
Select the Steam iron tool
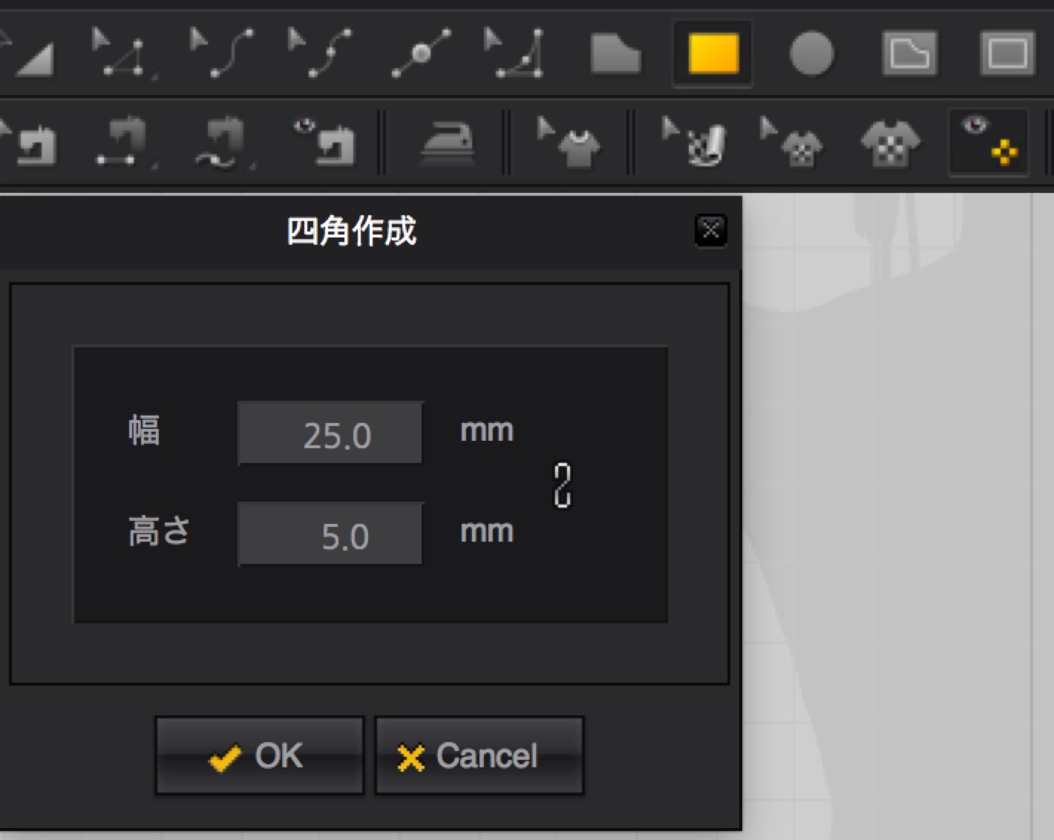tap(446, 141)
